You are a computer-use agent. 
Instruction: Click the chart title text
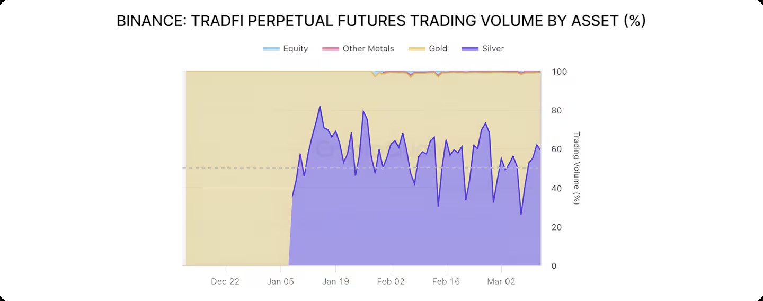381,21
